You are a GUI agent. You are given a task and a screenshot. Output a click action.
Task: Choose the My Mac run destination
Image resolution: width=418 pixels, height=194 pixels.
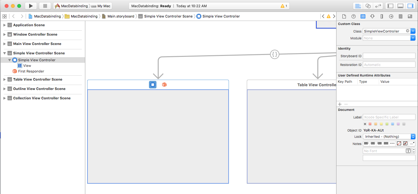101,6
